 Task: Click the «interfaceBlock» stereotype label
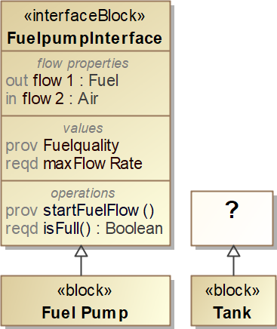[x=85, y=16]
